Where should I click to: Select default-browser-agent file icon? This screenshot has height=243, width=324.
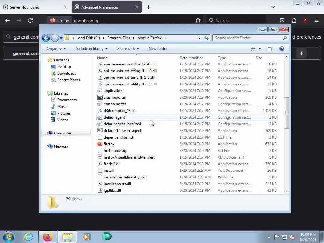[100, 131]
